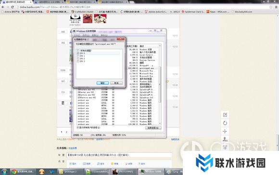Open the third thumbnail image in the post
The height and width of the screenshot is (175, 279).
(100, 18)
